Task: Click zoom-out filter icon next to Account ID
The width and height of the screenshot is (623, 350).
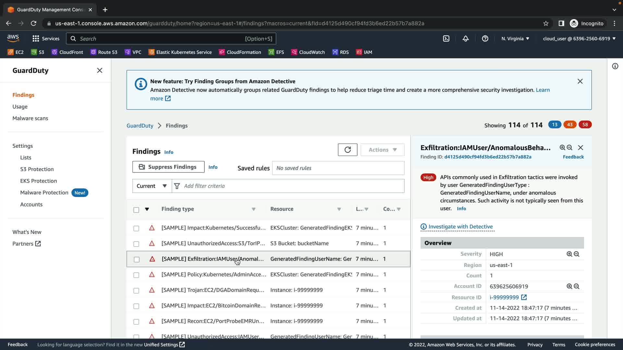Action: (x=577, y=286)
